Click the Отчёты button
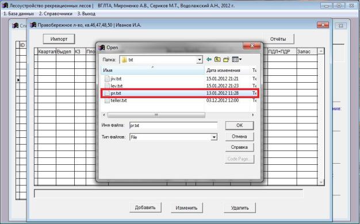360x224 pixels. pyautogui.click(x=278, y=39)
